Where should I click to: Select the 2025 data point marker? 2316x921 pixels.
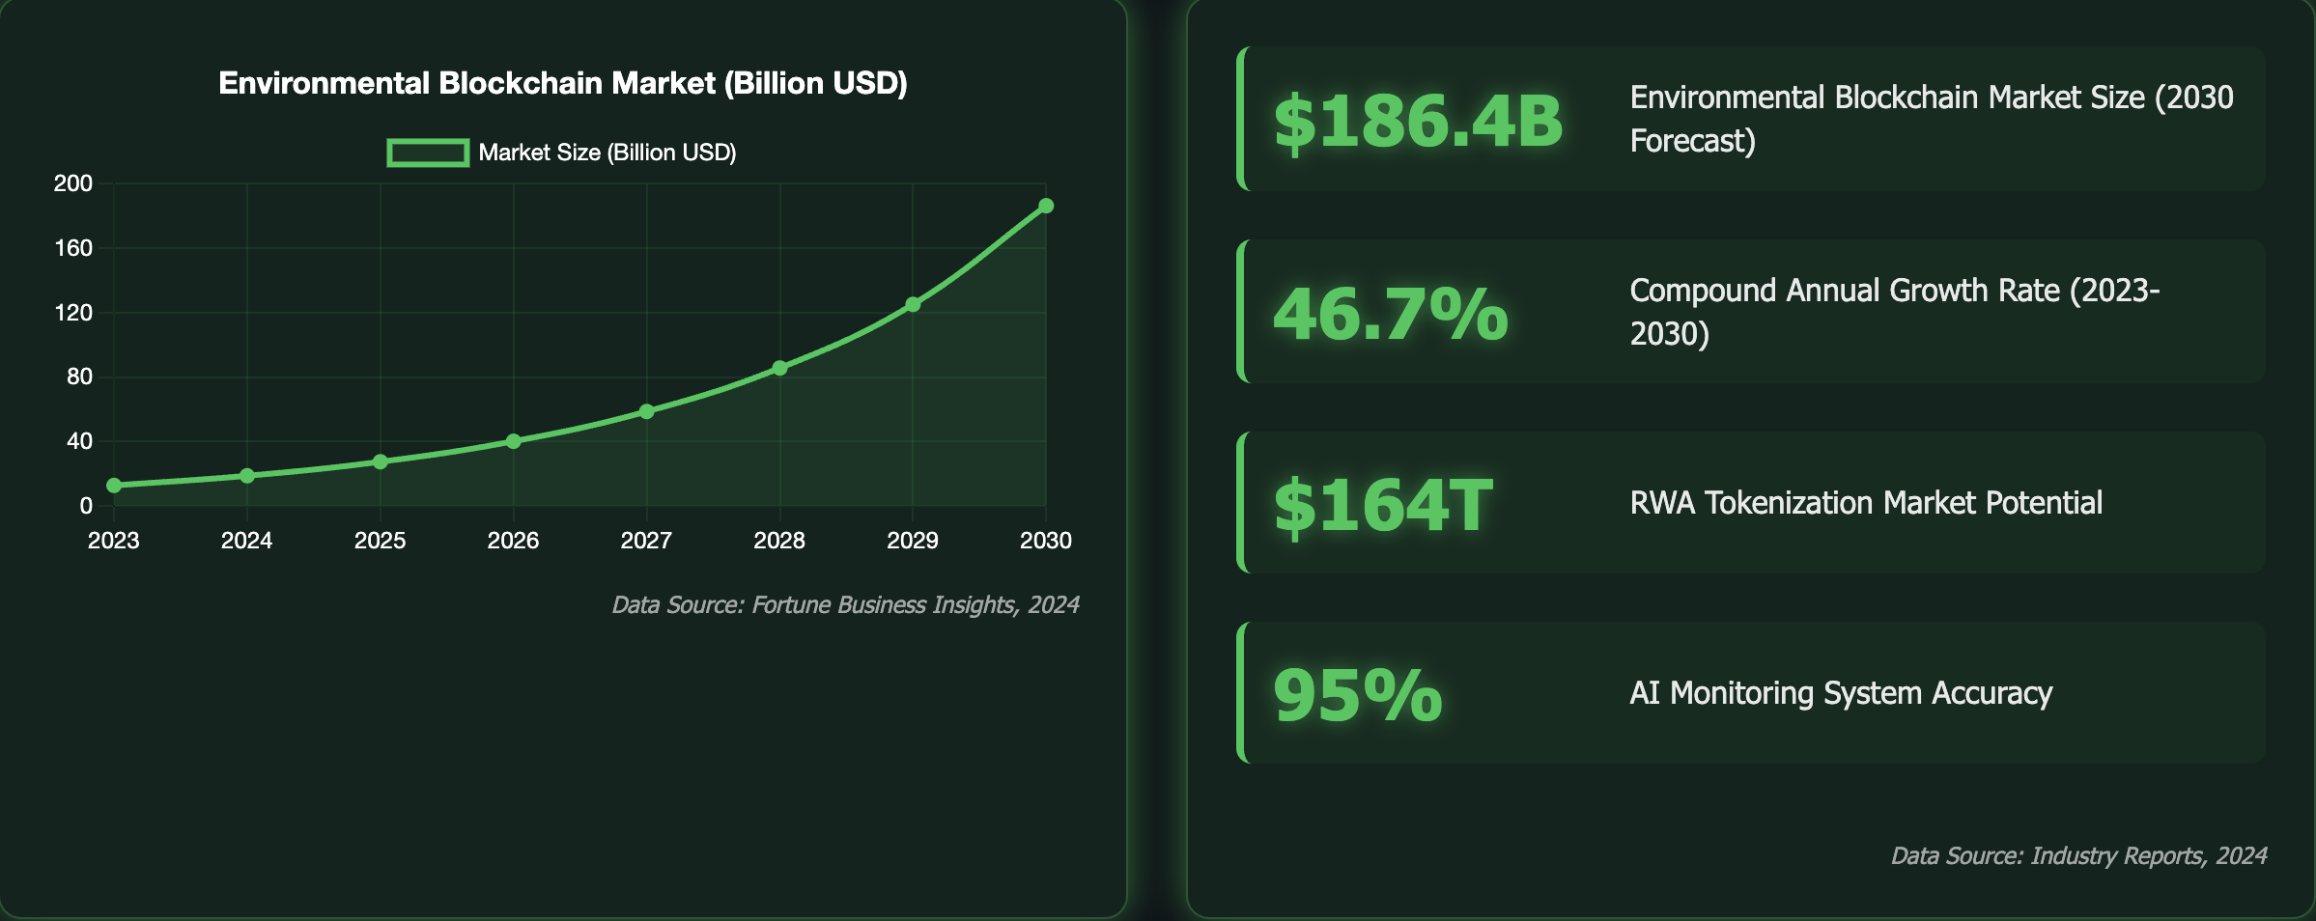[x=381, y=461]
